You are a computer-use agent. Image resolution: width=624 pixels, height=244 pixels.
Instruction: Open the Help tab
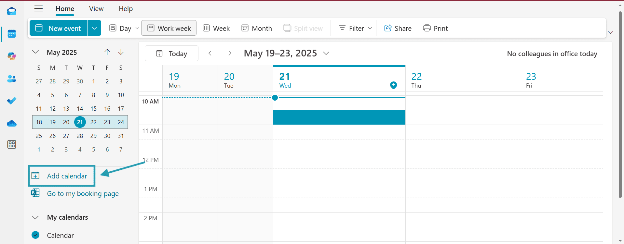tap(126, 9)
